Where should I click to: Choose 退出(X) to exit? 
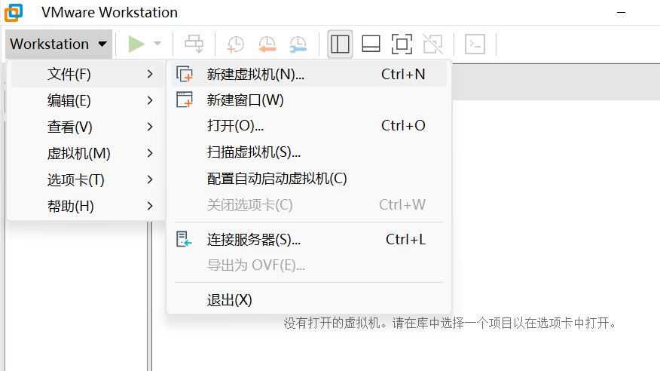(x=309, y=300)
